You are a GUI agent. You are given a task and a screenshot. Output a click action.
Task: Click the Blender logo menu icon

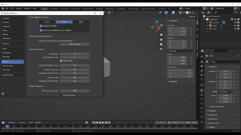(x=3, y=8)
